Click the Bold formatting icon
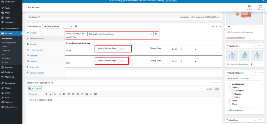Viewport: 267px width, 124px height. click(x=46, y=94)
